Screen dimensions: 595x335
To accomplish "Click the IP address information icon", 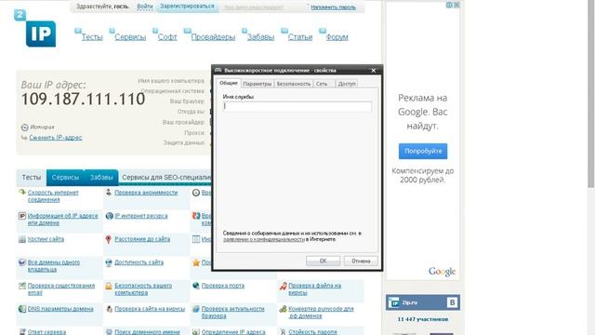I will pyautogui.click(x=22, y=216).
